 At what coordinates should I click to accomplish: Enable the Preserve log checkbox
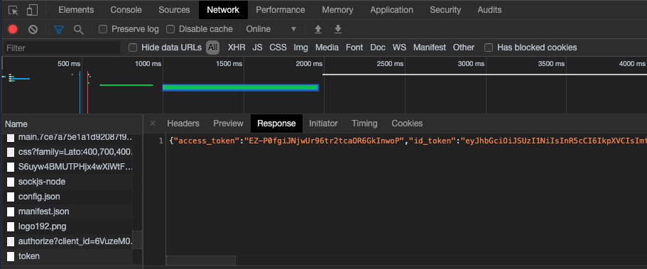(103, 29)
